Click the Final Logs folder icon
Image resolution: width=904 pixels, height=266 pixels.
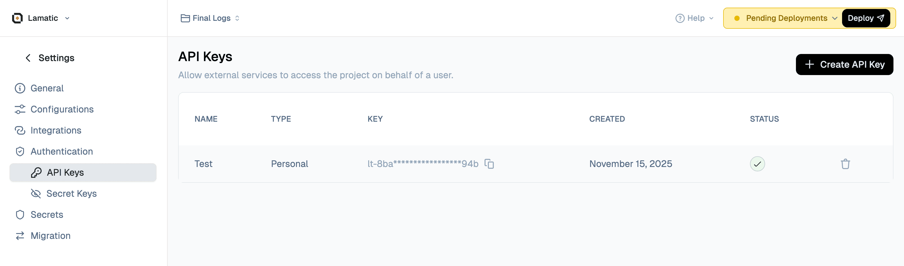(x=185, y=18)
